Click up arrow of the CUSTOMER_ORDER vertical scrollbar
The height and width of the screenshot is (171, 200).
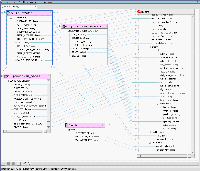click(49, 81)
